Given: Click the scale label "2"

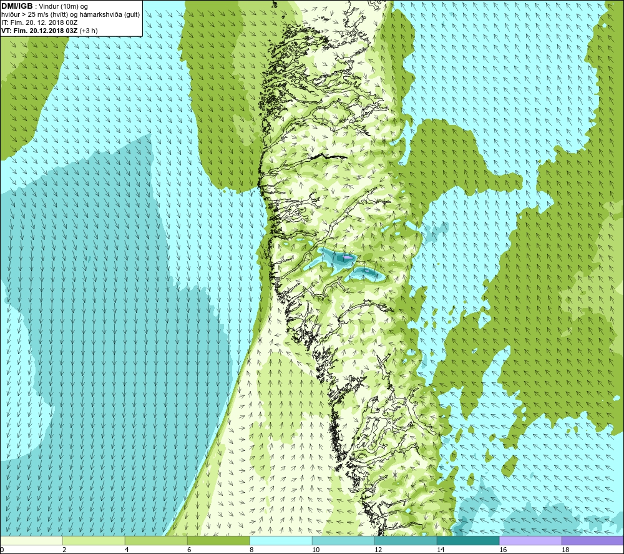Looking at the screenshot, I should pos(64,550).
